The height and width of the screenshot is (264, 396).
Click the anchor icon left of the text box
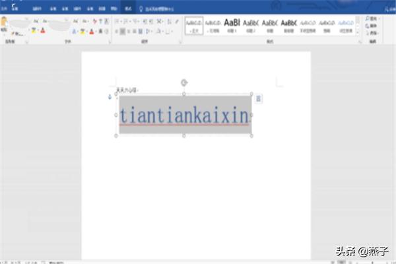pos(110,98)
